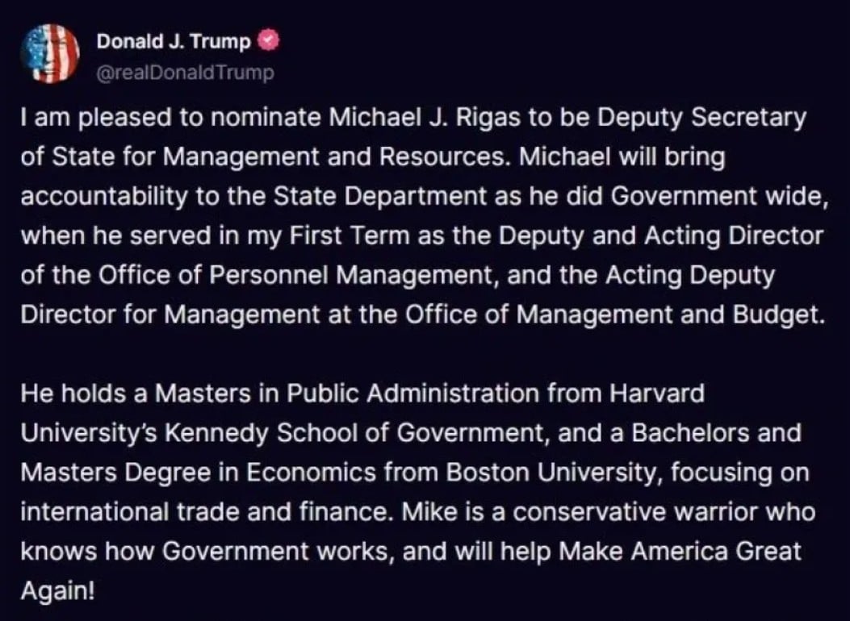Click the word Harvard

(x=656, y=394)
